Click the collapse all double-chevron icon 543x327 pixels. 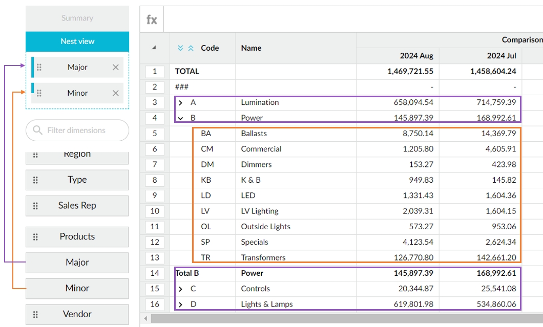tap(191, 48)
